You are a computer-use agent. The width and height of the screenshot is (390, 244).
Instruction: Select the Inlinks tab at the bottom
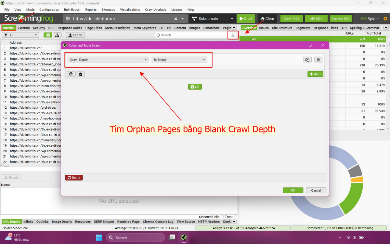[x=28, y=222]
